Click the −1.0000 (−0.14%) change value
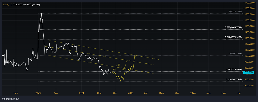The image size is (258, 102). (x=31, y=4)
